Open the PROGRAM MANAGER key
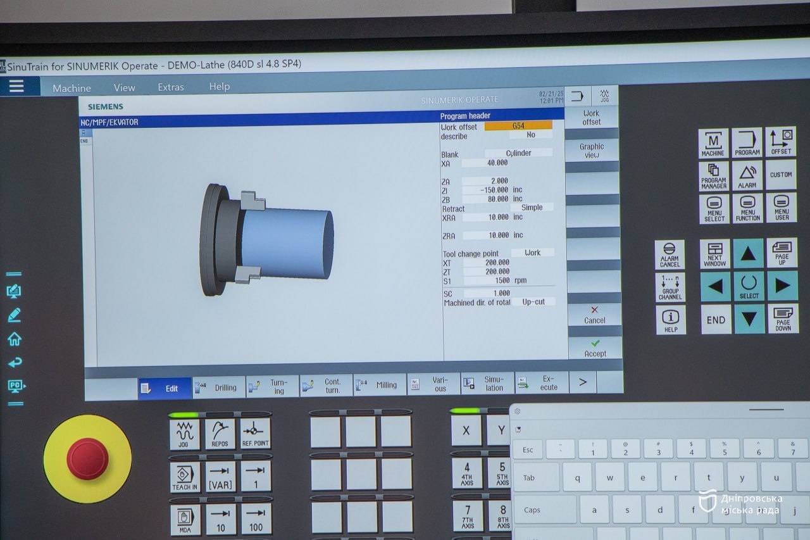 click(713, 175)
